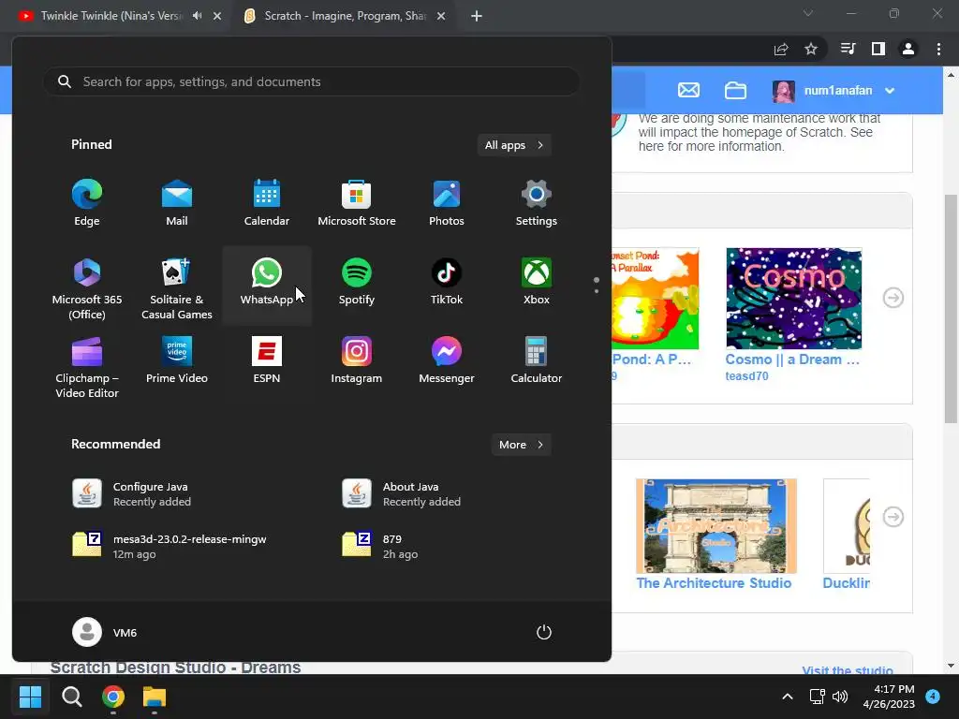Next arrow in Architecture studios row

pos(893,517)
